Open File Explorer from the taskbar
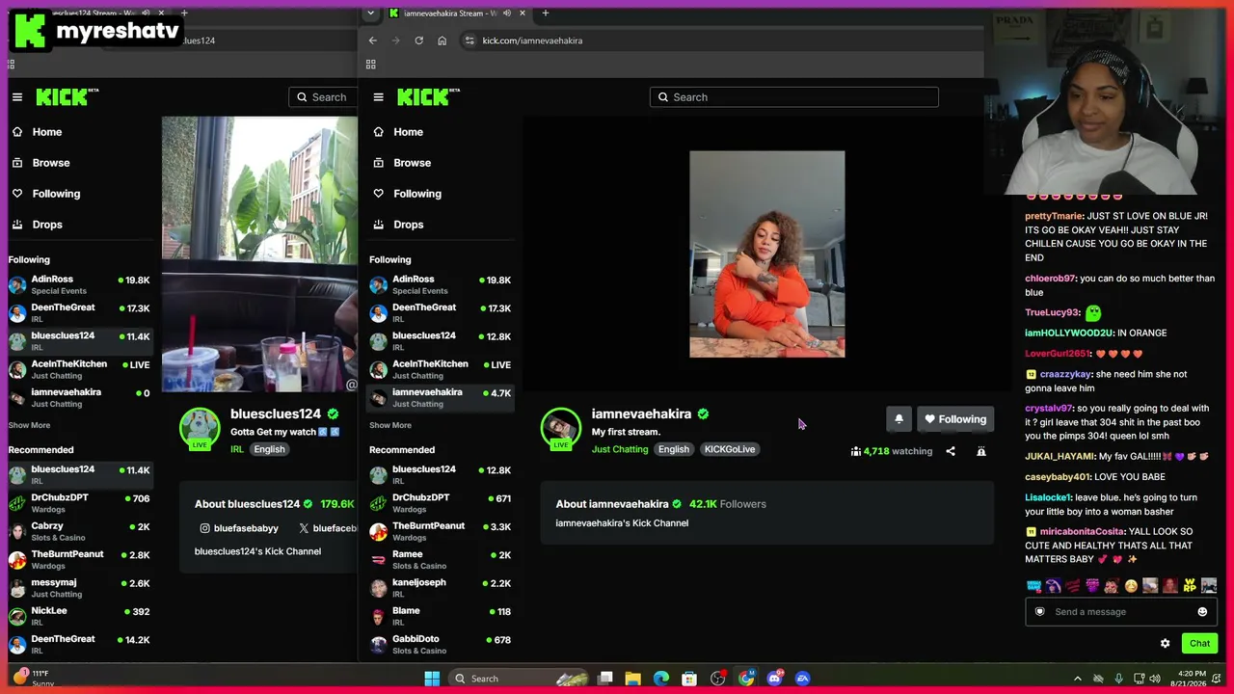This screenshot has width=1234, height=694. [633, 679]
